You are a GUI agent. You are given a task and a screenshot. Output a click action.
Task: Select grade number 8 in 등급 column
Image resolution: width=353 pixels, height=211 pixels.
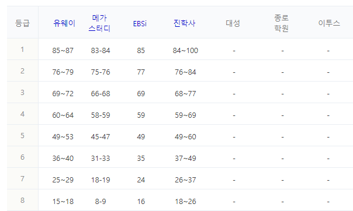(x=22, y=201)
